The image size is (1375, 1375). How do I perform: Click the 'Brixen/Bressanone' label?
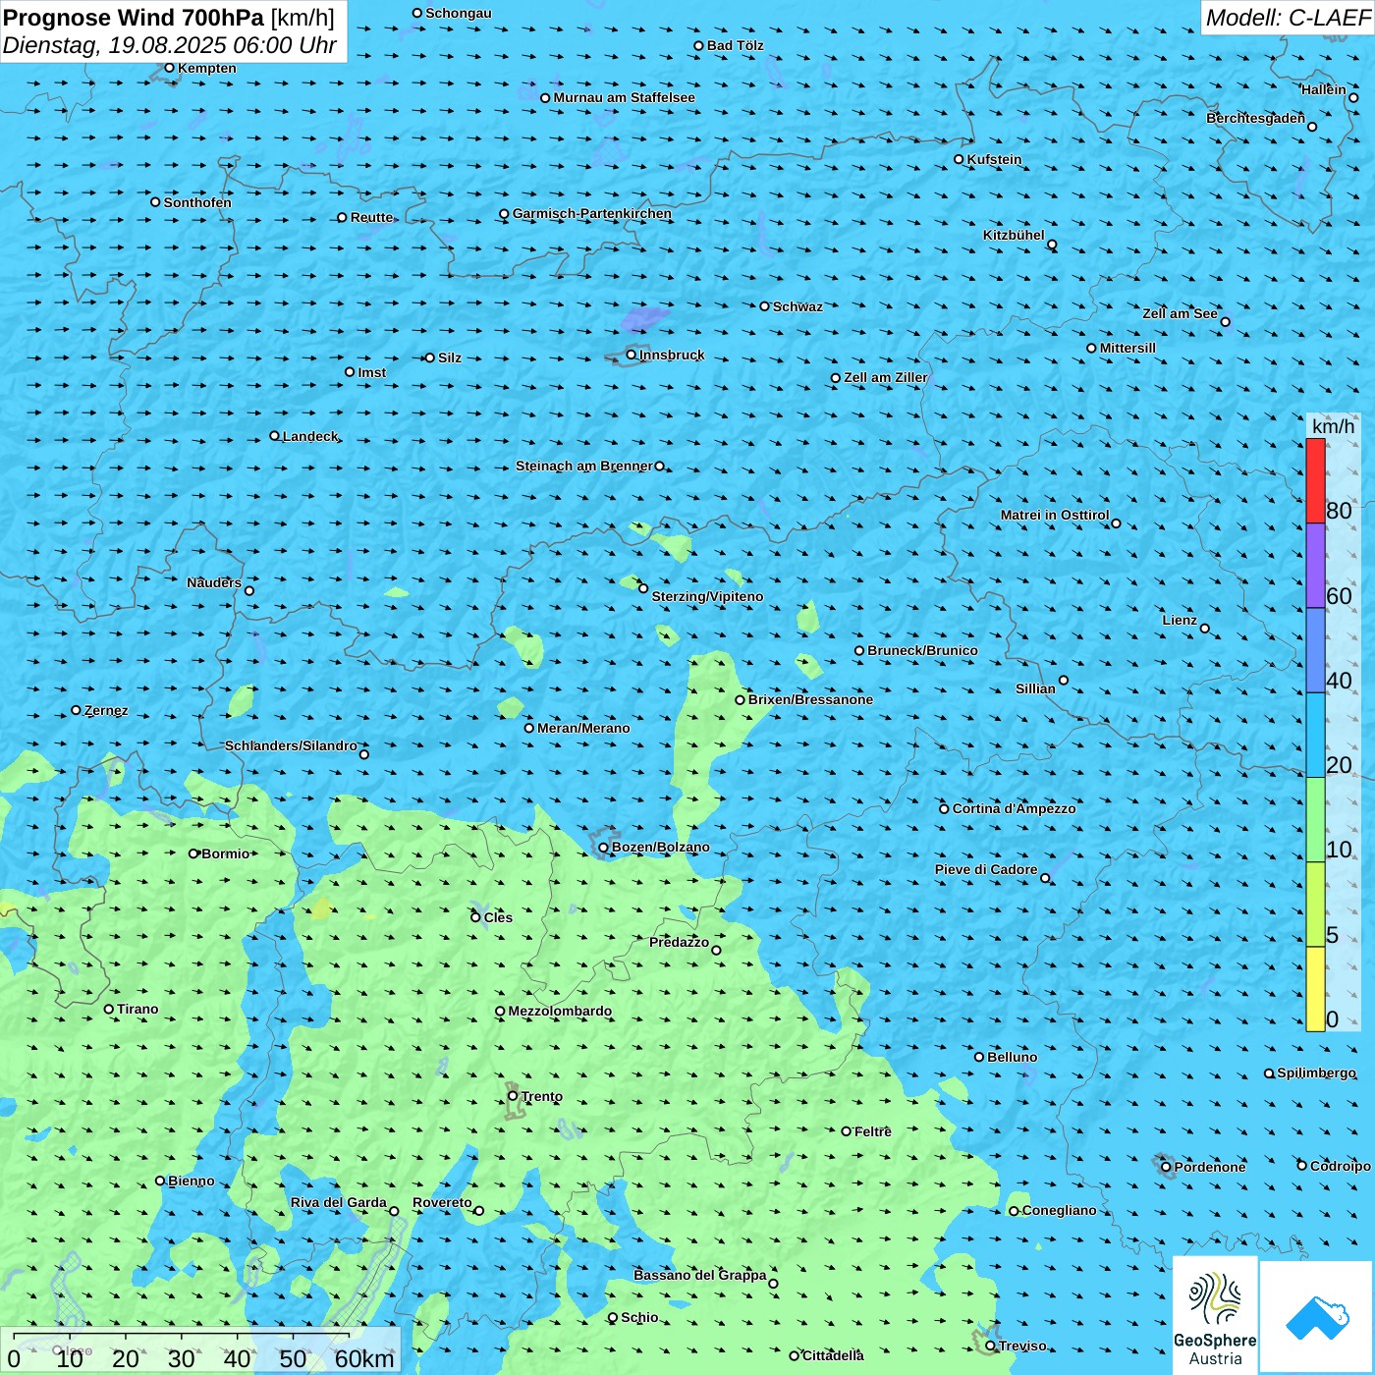[x=810, y=699]
